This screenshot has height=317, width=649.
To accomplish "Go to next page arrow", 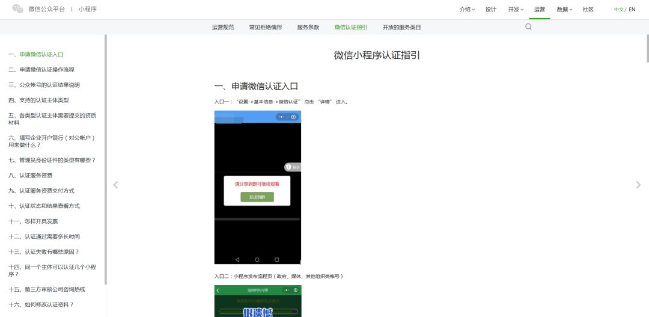I will pos(638,185).
